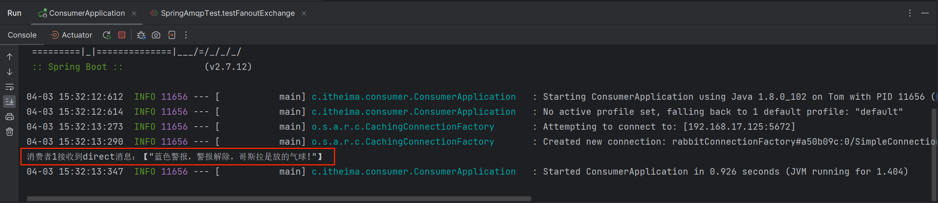938x203 pixels.
Task: Print the console output
Action: point(10,117)
